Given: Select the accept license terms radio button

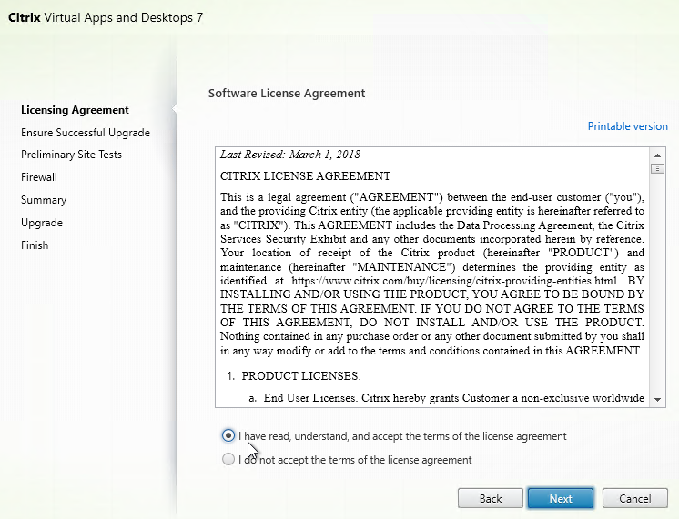Looking at the screenshot, I should (x=228, y=435).
